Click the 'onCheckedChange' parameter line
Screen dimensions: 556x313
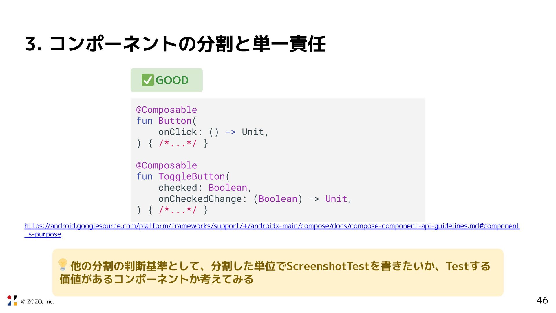(255, 199)
